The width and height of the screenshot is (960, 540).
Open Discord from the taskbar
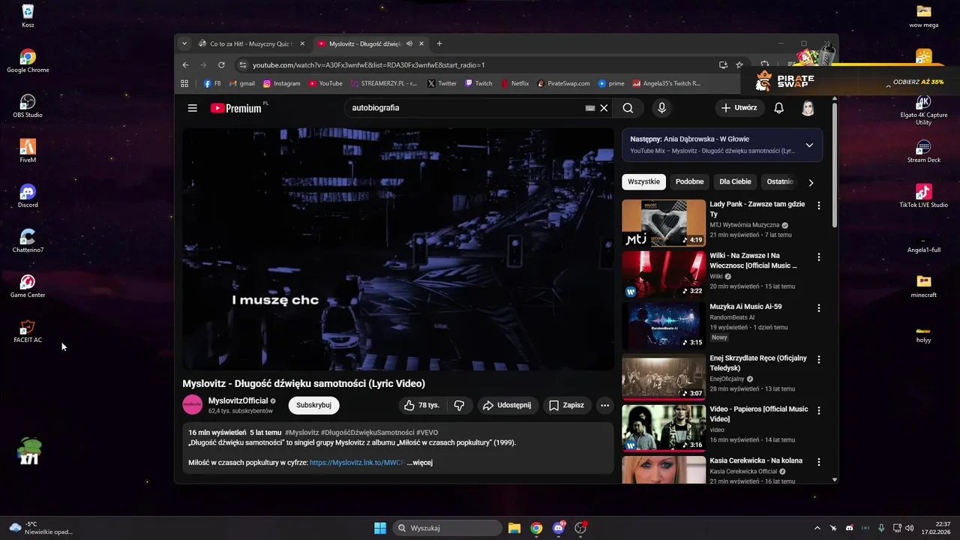[558, 528]
